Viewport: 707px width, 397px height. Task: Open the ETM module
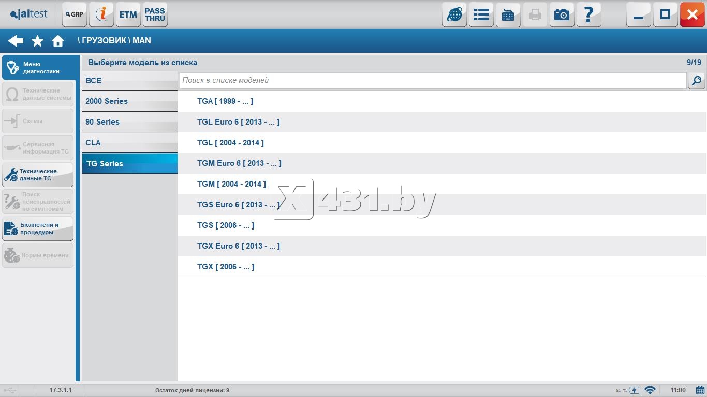(128, 14)
